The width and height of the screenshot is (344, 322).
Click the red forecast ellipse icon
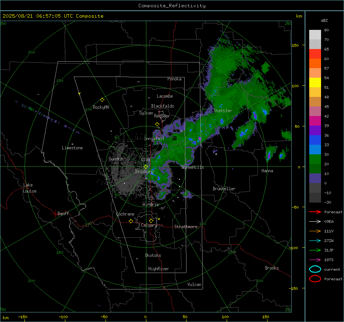pyautogui.click(x=315, y=279)
